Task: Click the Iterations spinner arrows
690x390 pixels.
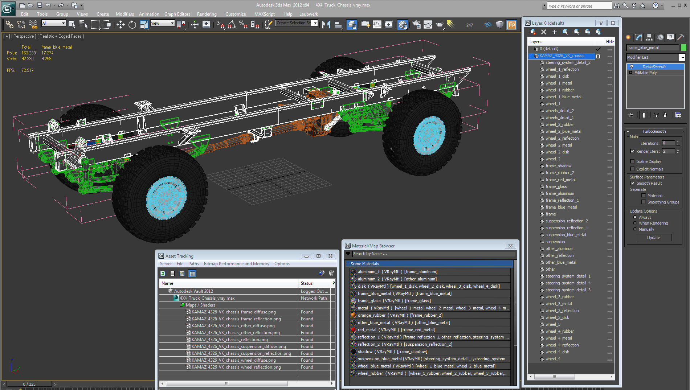Action: tap(678, 143)
